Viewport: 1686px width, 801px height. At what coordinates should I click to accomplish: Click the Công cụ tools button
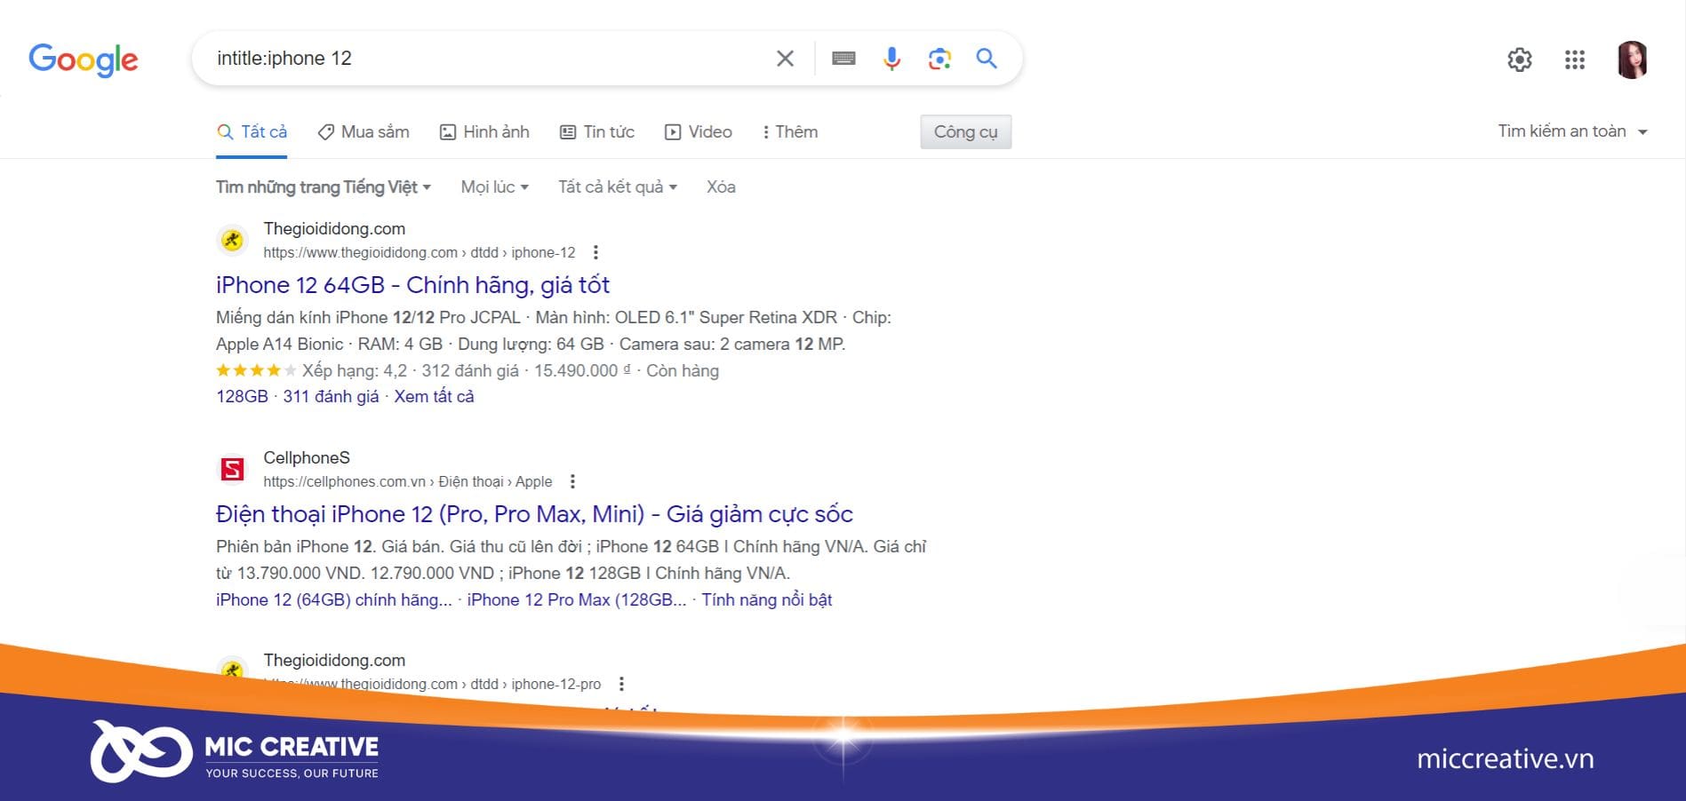[966, 132]
